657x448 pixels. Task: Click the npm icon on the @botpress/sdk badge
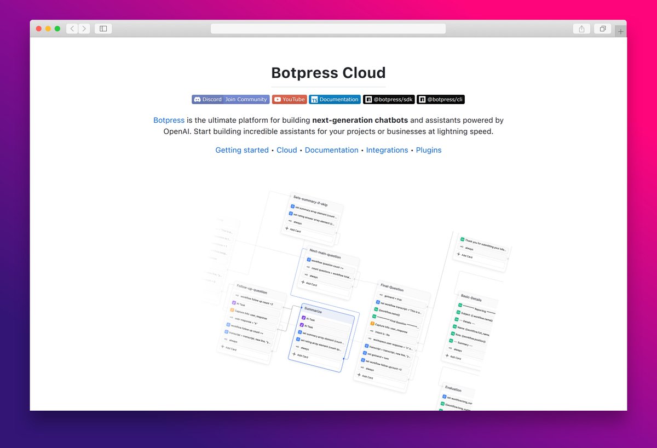[368, 99]
